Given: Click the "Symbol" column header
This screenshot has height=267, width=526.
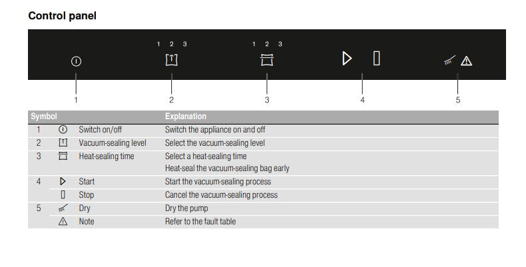Looking at the screenshot, I should 43,117.
